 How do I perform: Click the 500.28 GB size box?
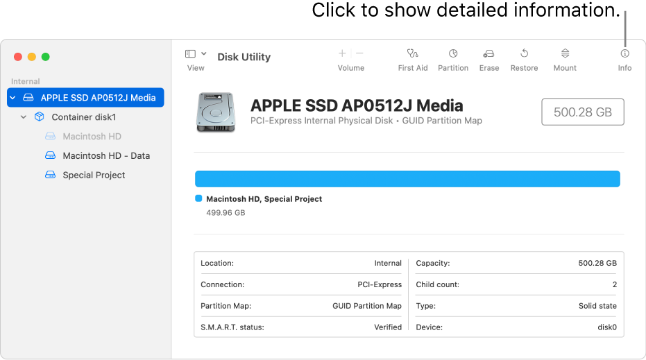(x=583, y=112)
